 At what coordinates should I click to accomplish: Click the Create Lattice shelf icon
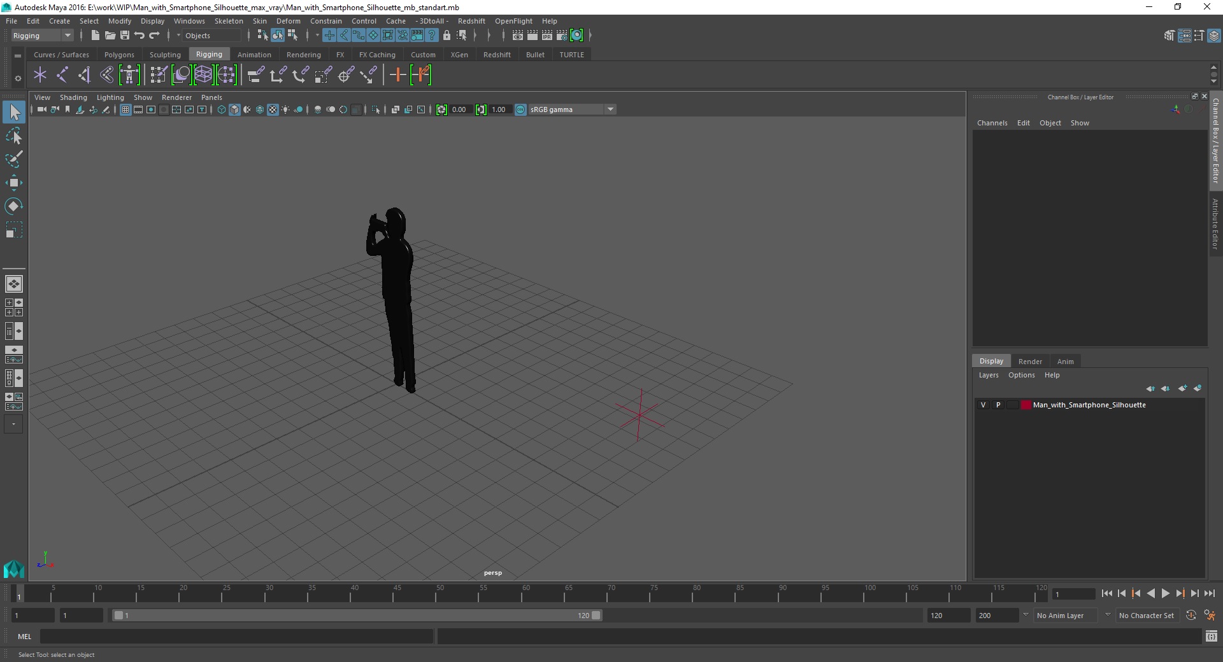203,75
